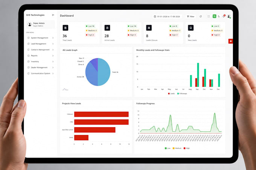Collapse the sidebar using the top arrow icon
Viewport: 256px width, 170px height.
(x=53, y=15)
